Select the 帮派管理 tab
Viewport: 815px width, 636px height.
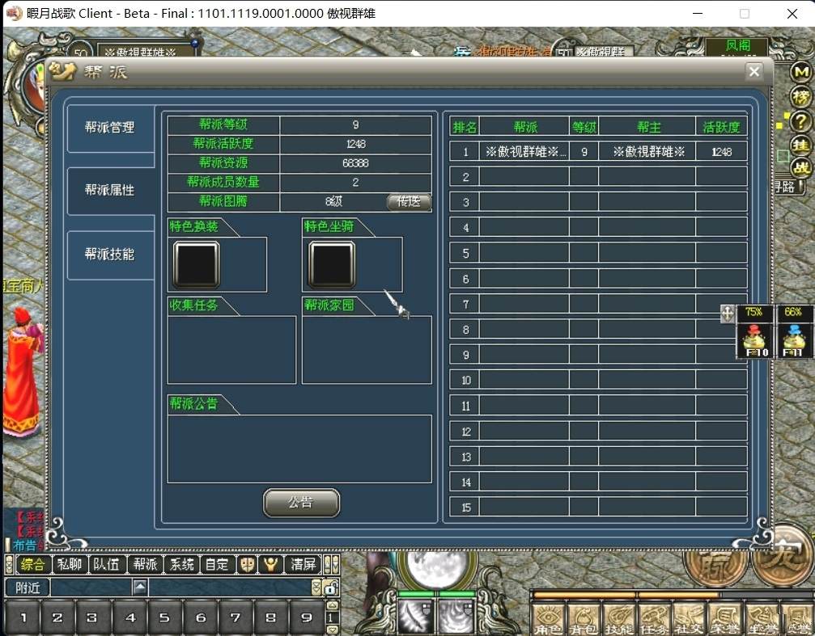tap(110, 128)
